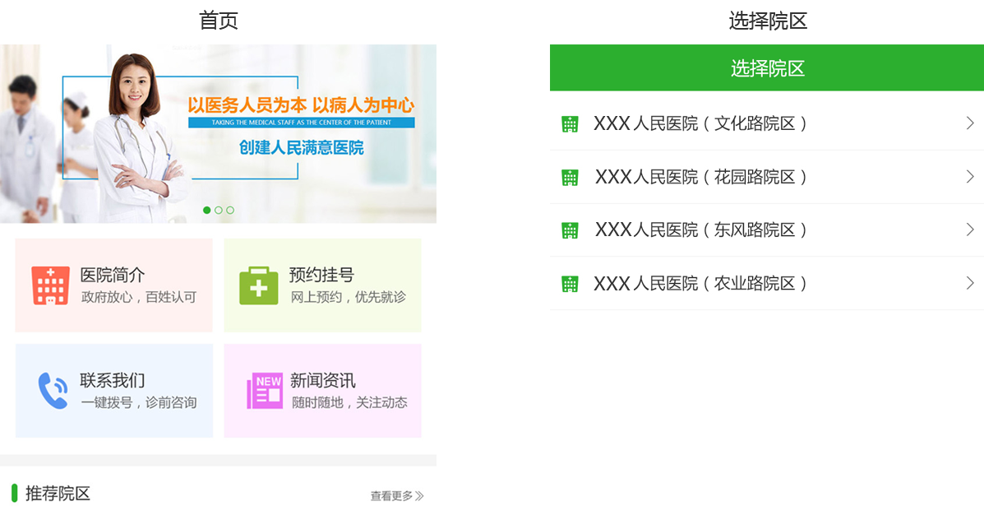This screenshot has height=515, width=984.
Task: Expand the chevron for 文化路院区 row
Action: (x=970, y=123)
